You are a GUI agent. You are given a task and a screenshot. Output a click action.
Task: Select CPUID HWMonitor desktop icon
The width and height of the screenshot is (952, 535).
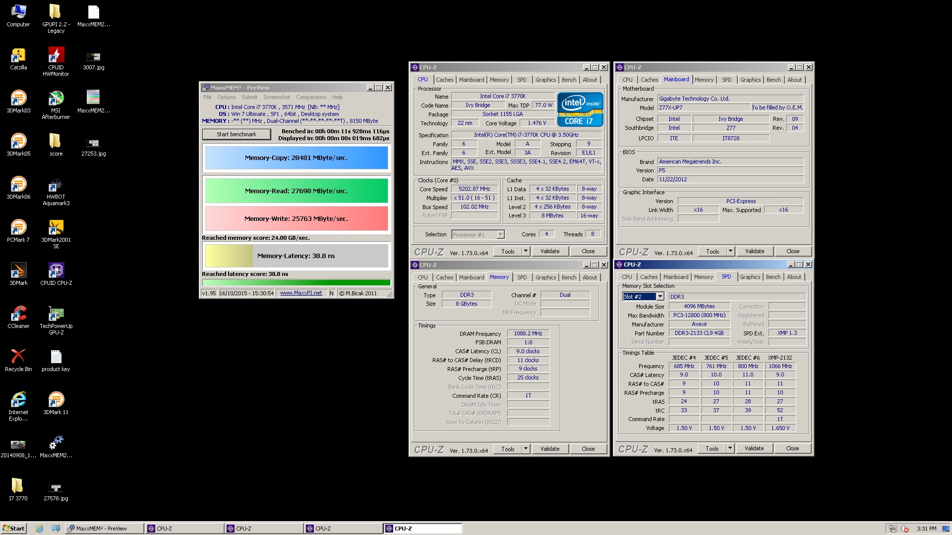coord(56,61)
